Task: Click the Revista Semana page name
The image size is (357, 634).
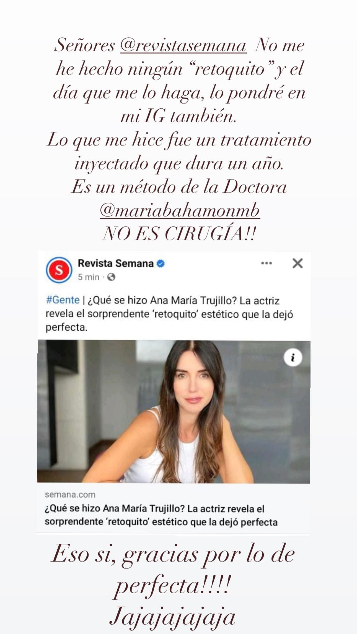Action: click(x=116, y=263)
